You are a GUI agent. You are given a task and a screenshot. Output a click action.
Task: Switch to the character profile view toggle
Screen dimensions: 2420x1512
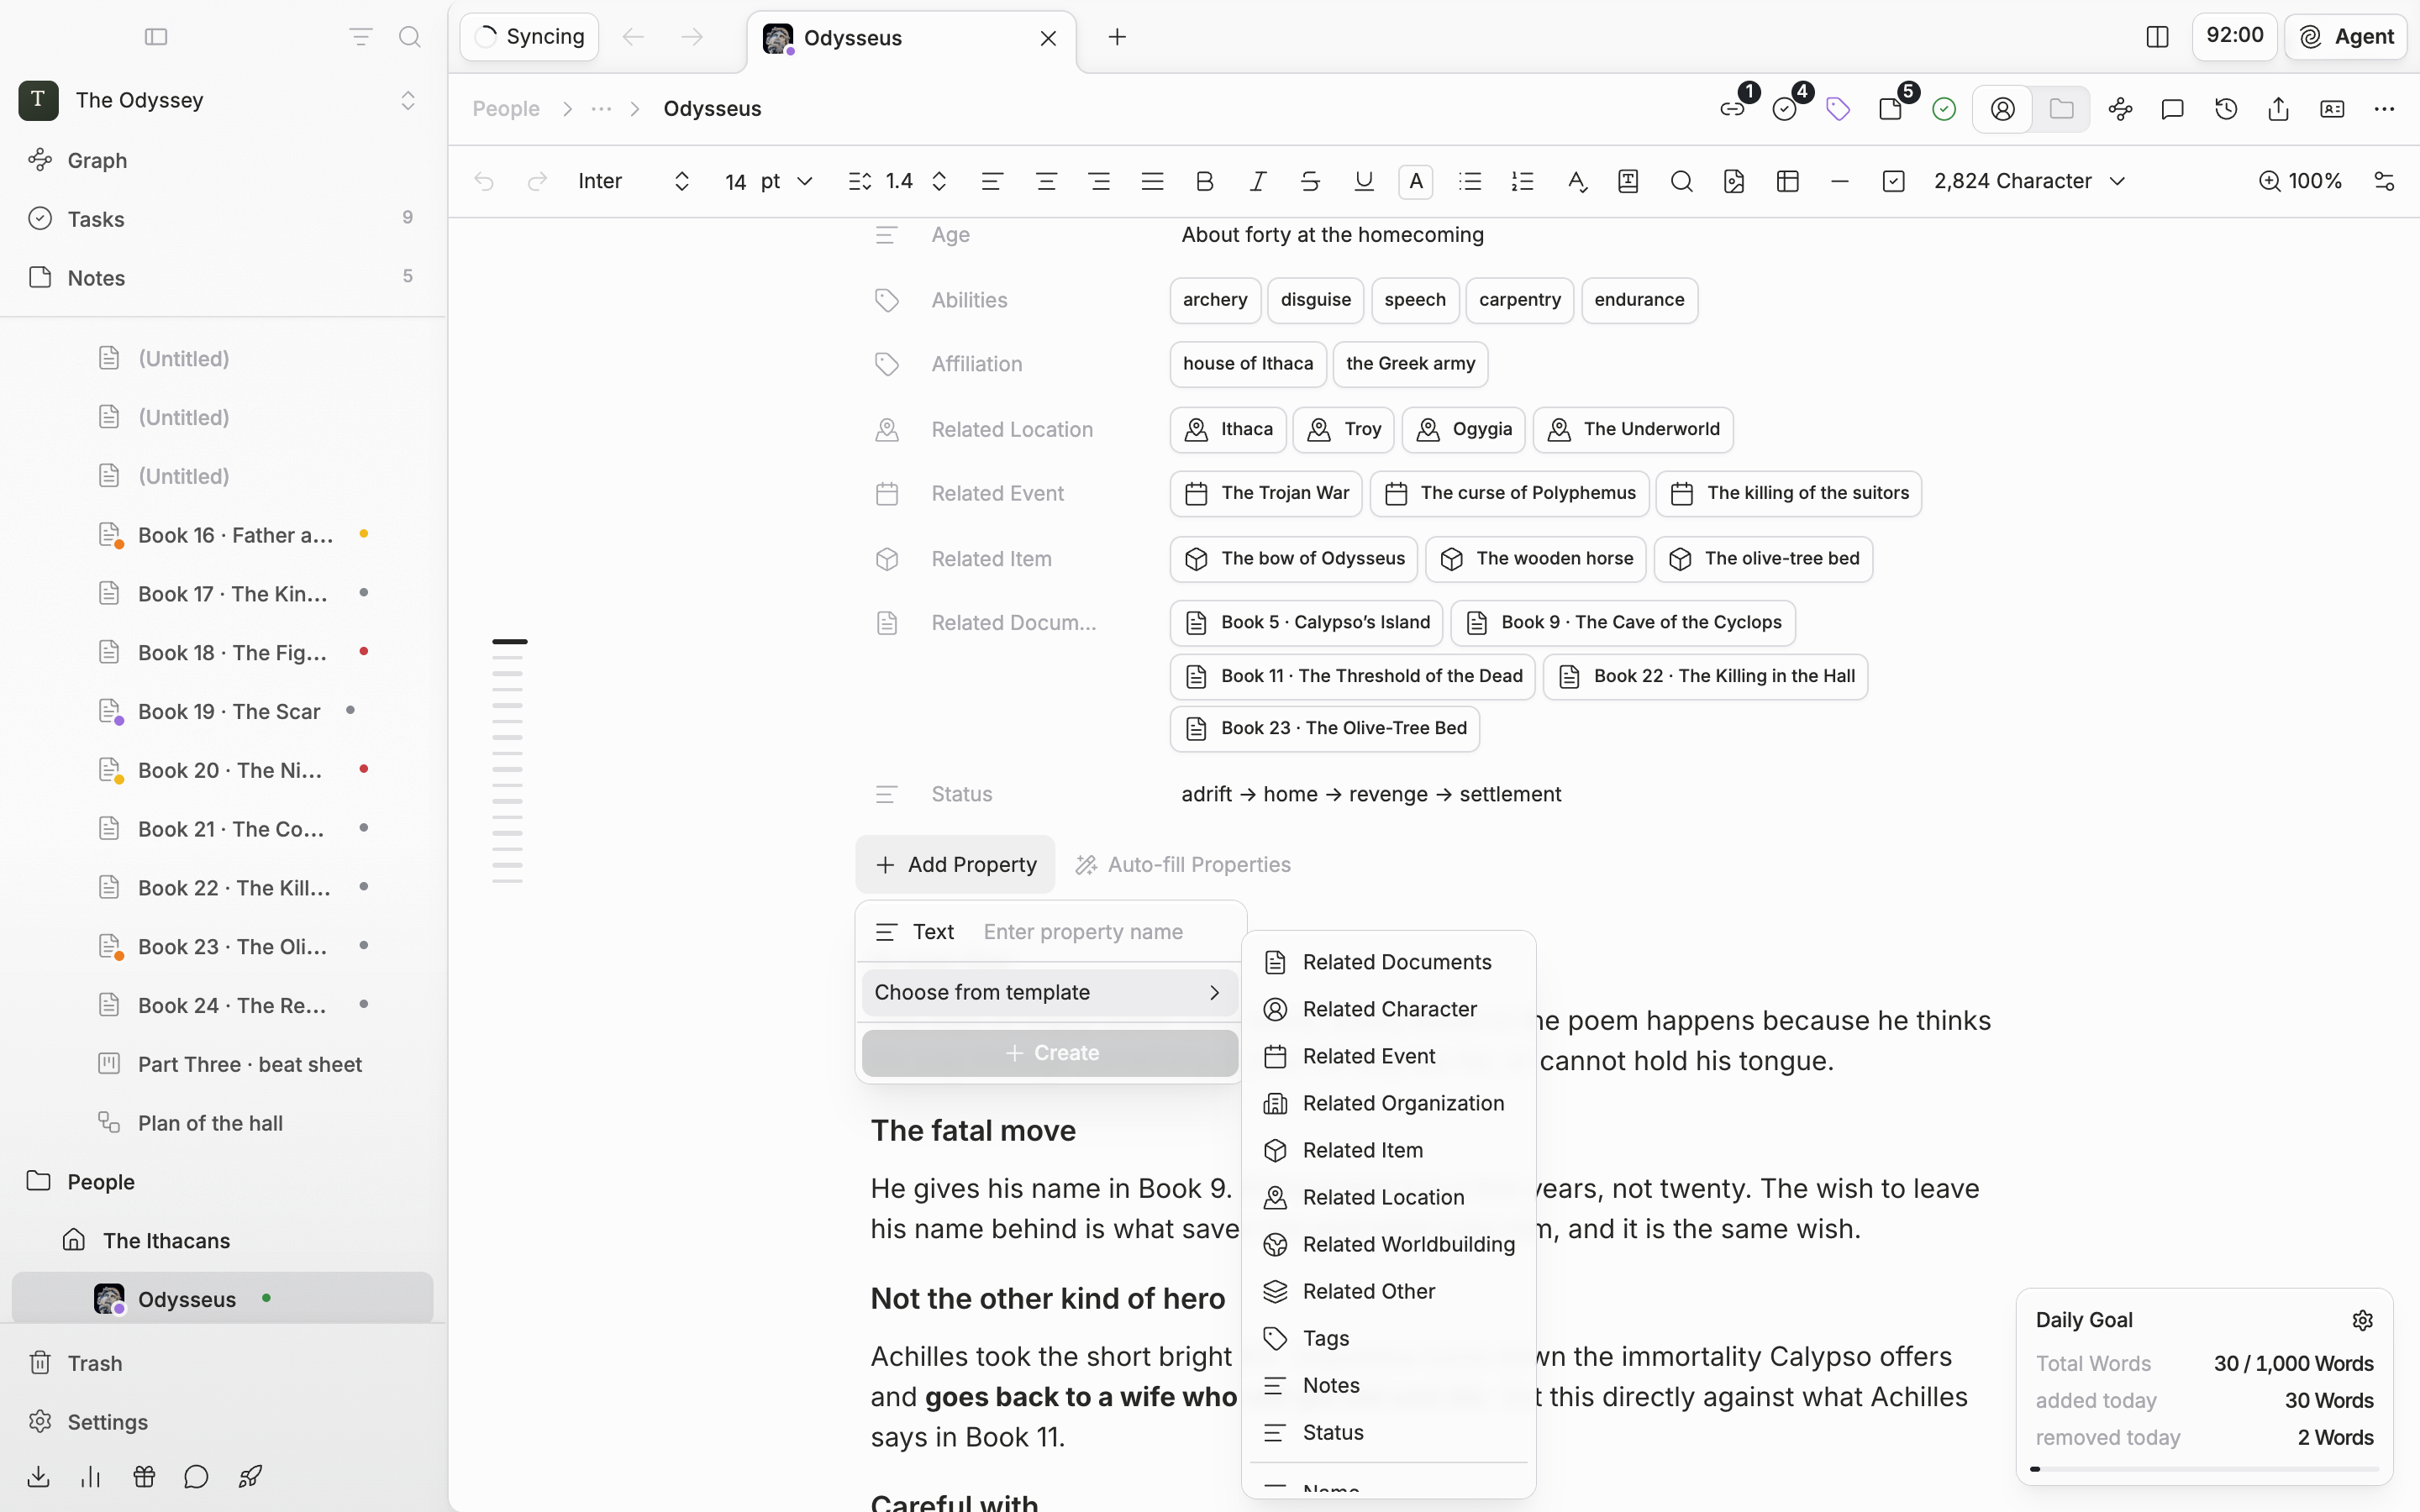[x=2002, y=109]
